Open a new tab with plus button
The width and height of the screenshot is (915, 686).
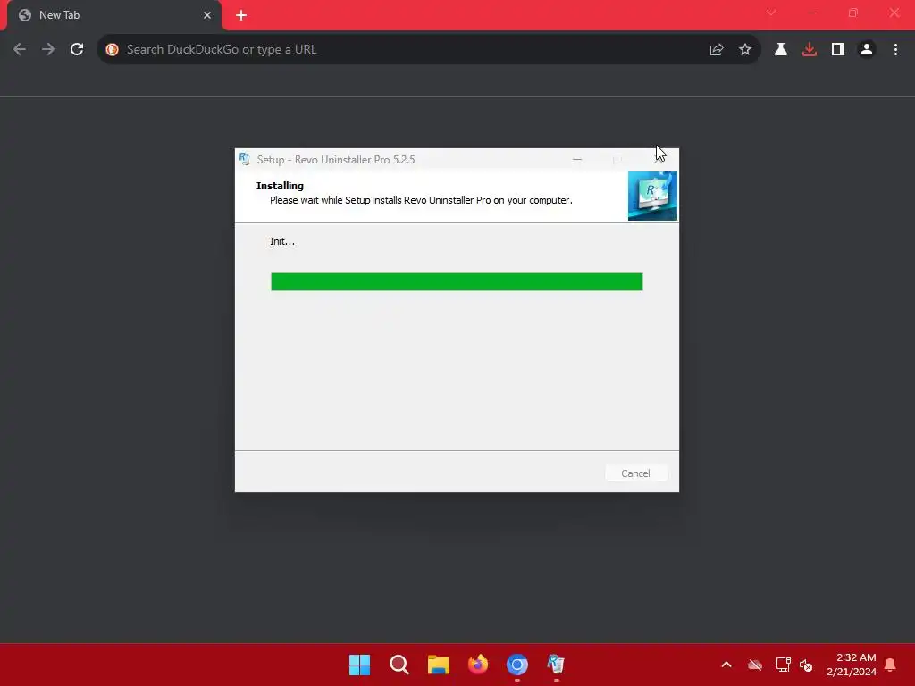coord(241,15)
